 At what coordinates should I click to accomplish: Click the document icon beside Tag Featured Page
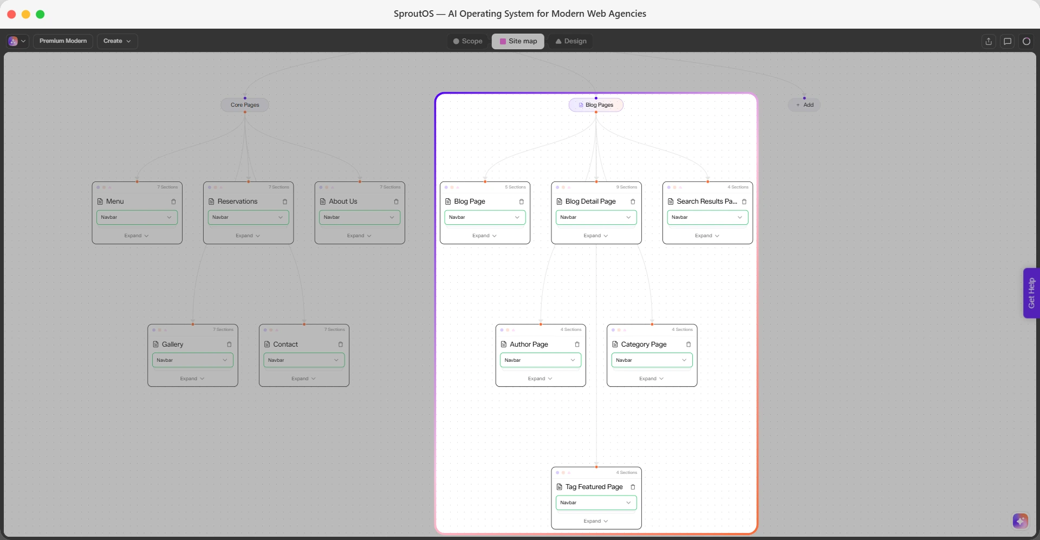tap(560, 487)
